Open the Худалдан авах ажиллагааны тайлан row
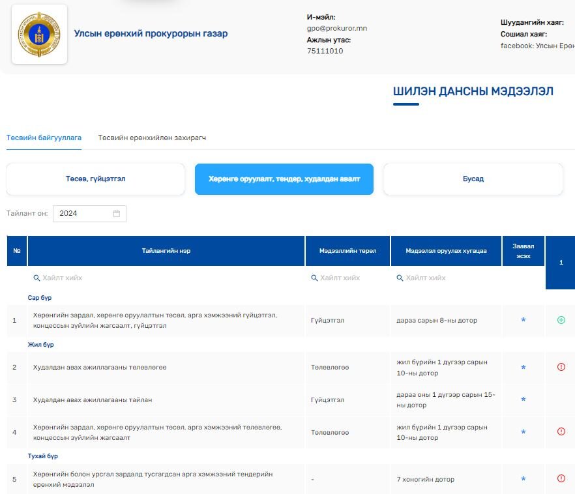This screenshot has height=494, width=575. point(93,400)
